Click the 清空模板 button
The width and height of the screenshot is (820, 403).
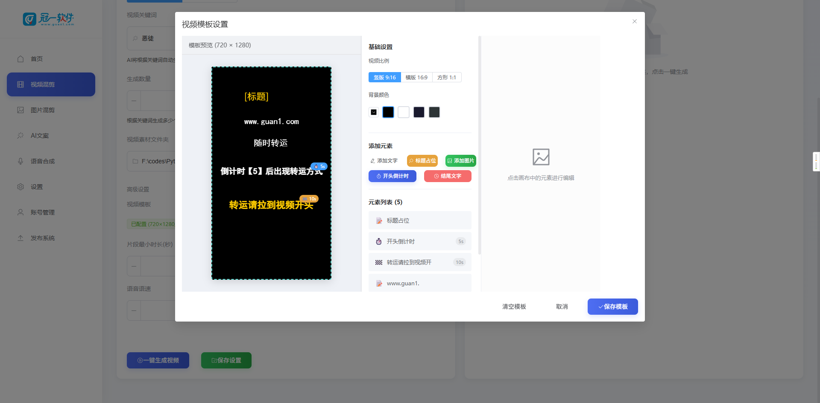pos(514,307)
